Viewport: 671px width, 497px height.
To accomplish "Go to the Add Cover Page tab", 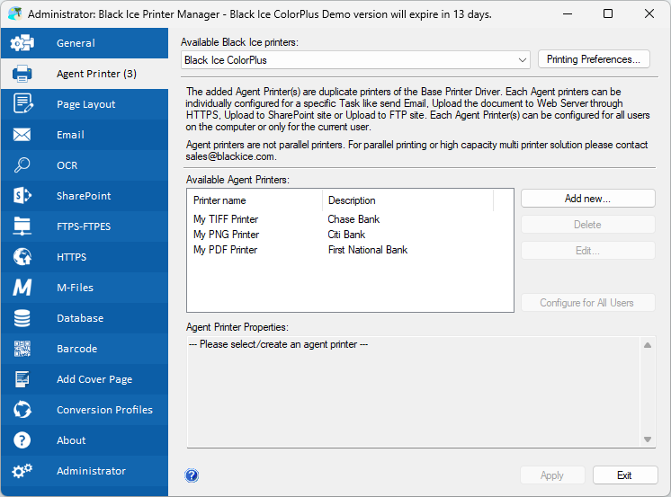I will 92,379.
